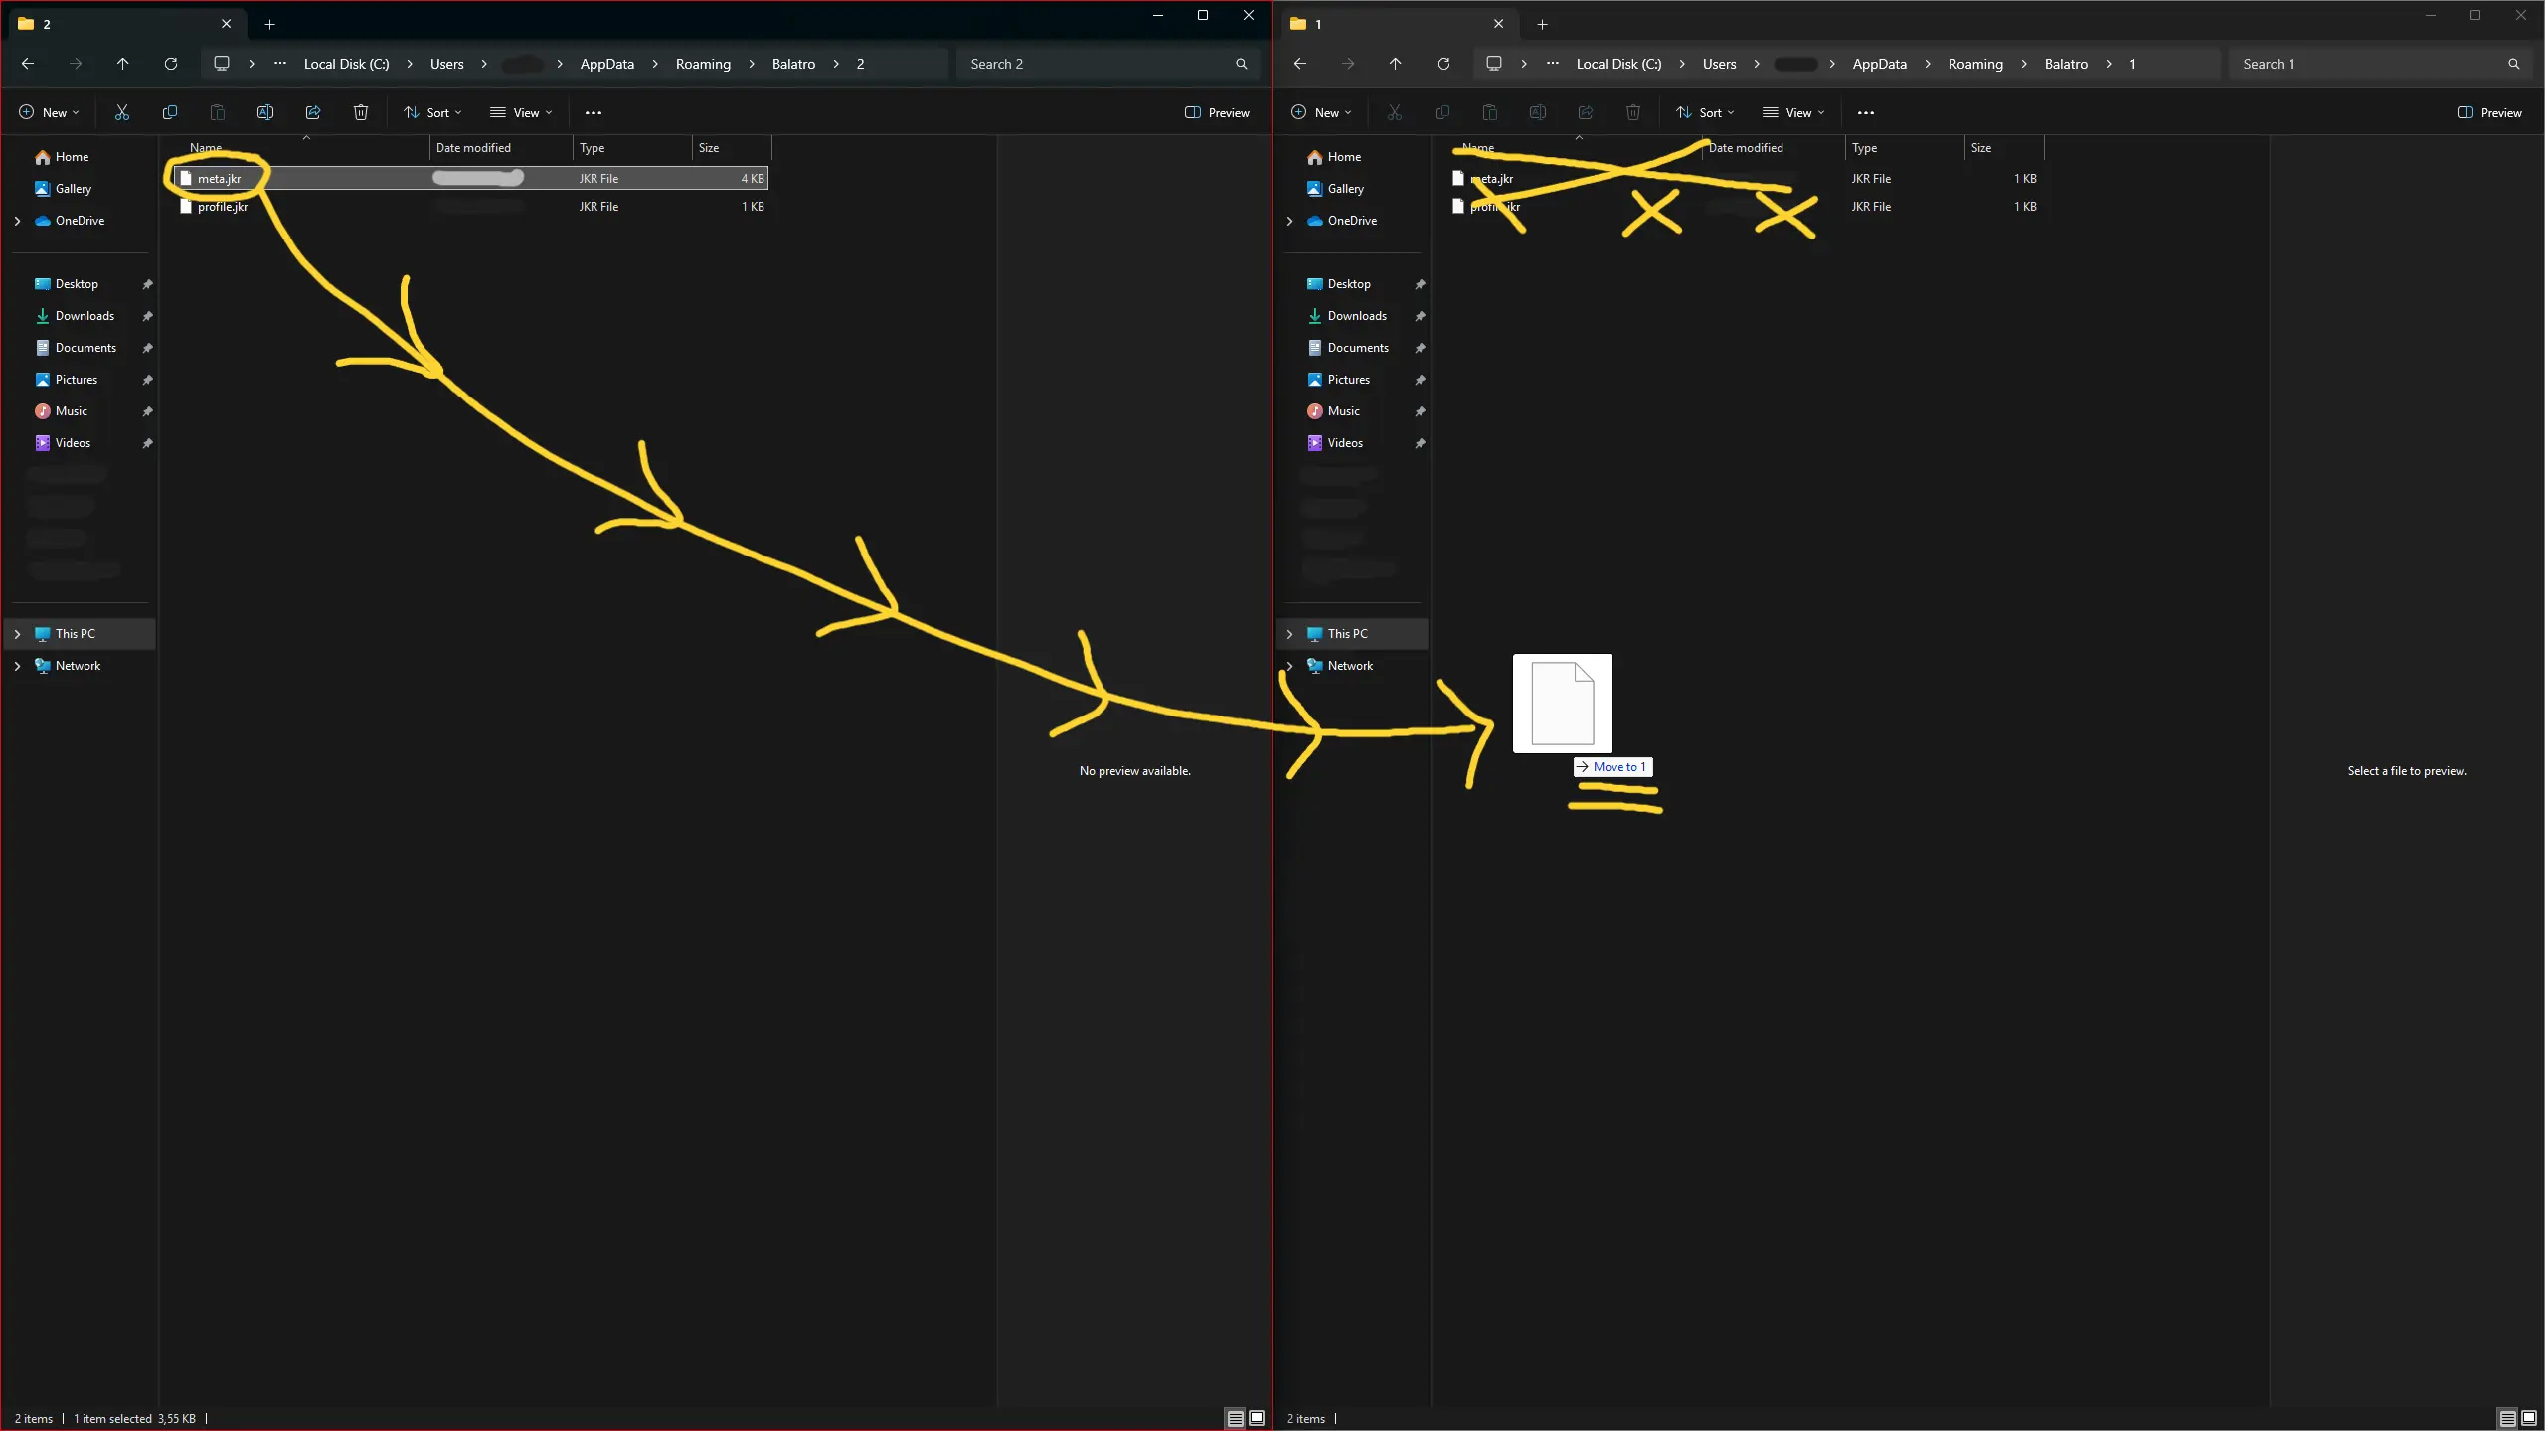Open New dropdown in window 1

coord(1321,112)
